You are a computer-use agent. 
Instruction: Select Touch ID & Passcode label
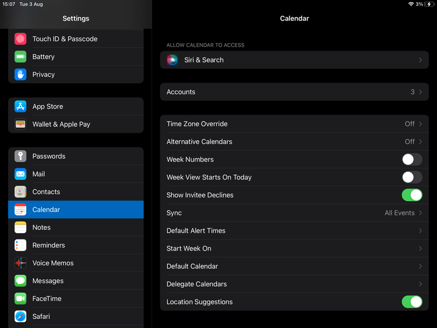pyautogui.click(x=65, y=38)
